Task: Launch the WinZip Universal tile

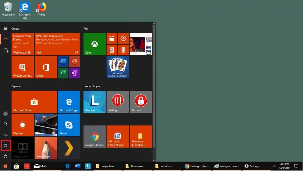Action: click(22, 67)
